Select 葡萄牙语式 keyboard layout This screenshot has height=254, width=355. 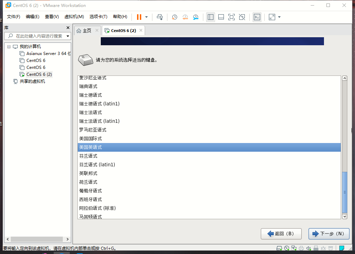(209, 191)
